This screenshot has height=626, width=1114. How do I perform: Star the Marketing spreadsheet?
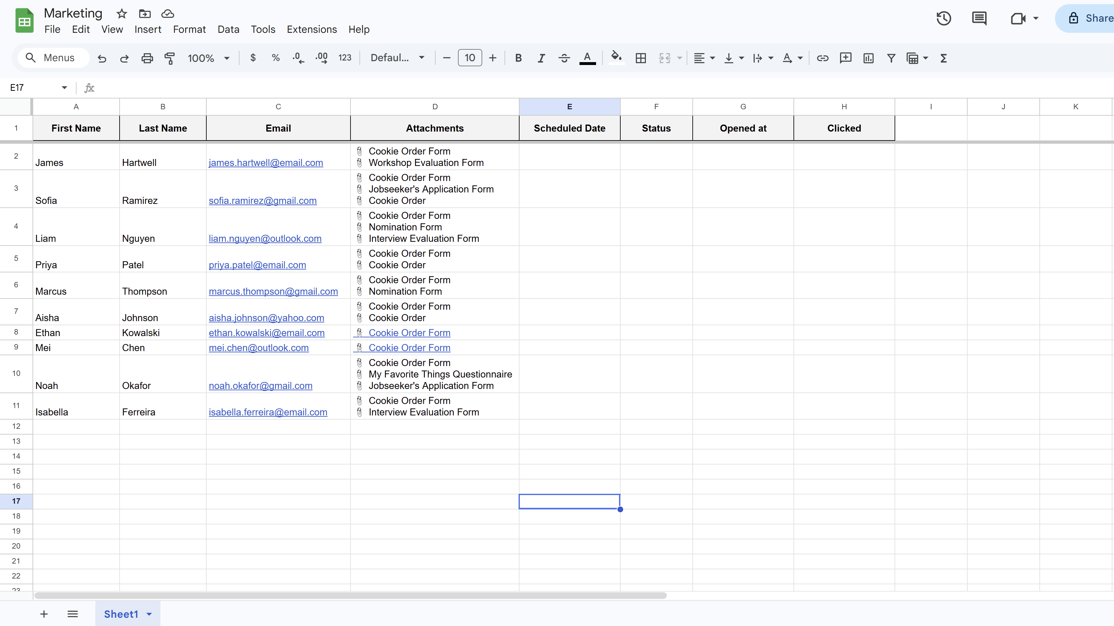point(122,13)
